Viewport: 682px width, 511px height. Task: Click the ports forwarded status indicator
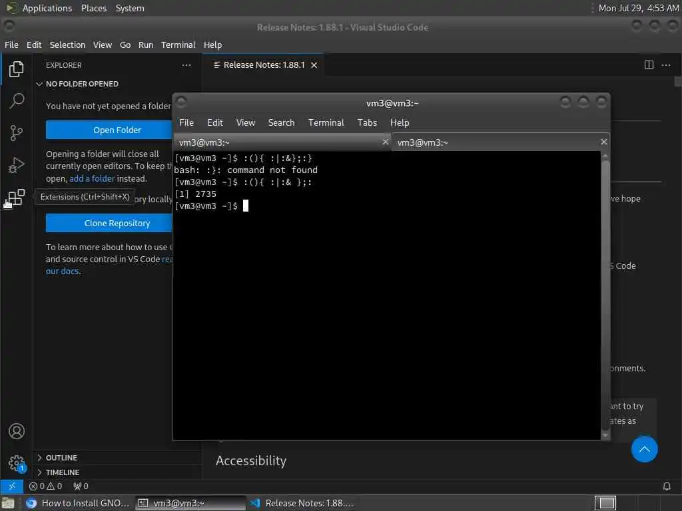click(x=81, y=486)
